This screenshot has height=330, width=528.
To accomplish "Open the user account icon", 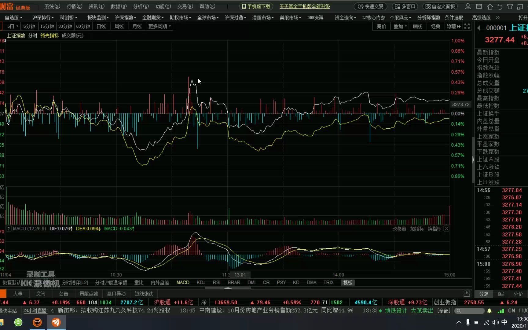I will point(468,6).
